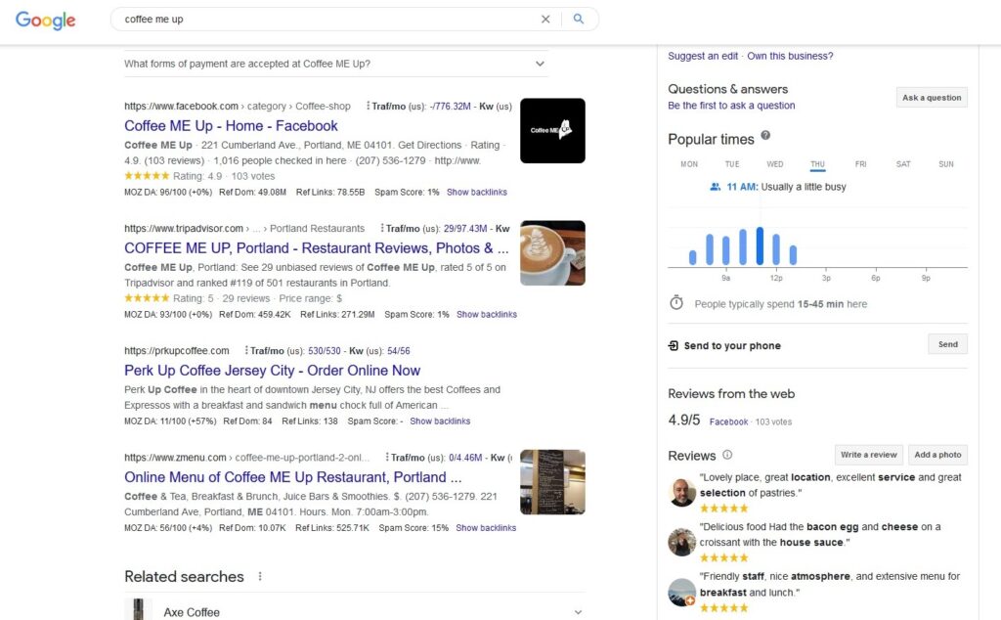This screenshot has height=620, width=1001.
Task: Click Traf/mo value 530/530 on prkupcoffee result
Action: tap(325, 350)
